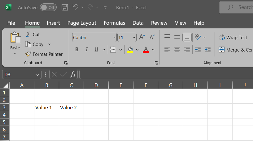The height and width of the screenshot is (141, 253).
Task: Click the Merge & Center button
Action: point(236,50)
